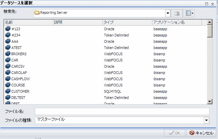Click the OK button

coord(174,133)
